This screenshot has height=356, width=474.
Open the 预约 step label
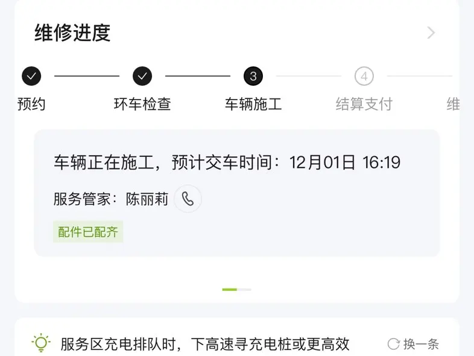[31, 104]
